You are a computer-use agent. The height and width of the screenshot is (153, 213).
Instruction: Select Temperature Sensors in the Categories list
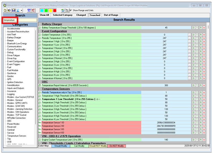coord(16,136)
